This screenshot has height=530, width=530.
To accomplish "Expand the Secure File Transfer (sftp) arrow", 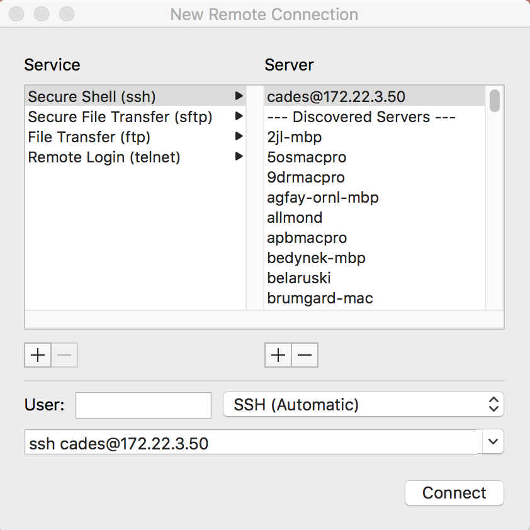I will coord(239,116).
